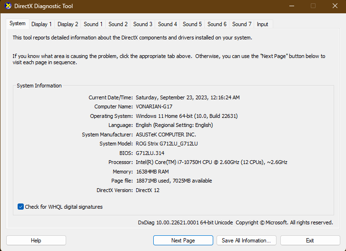
Task: Click BIOS value G712LU.314
Action: tap(150, 153)
